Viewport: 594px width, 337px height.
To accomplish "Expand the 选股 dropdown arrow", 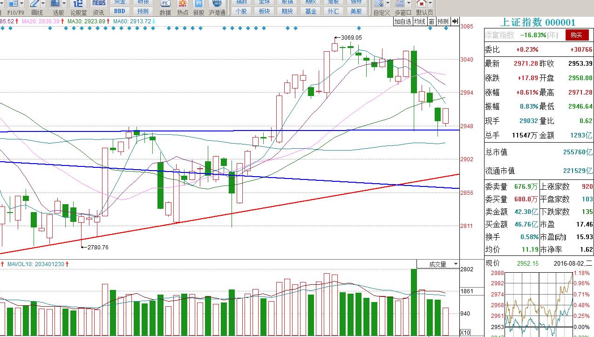I will coord(64,4).
